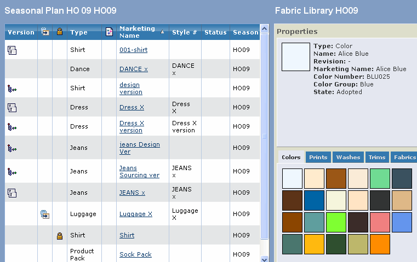Select the bright lime green swatch
The image size is (417, 262).
coord(336,222)
